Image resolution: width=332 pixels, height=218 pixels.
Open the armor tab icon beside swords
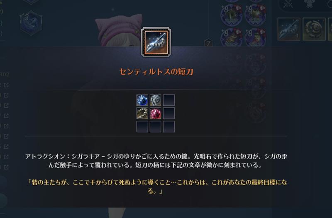[309, 4]
